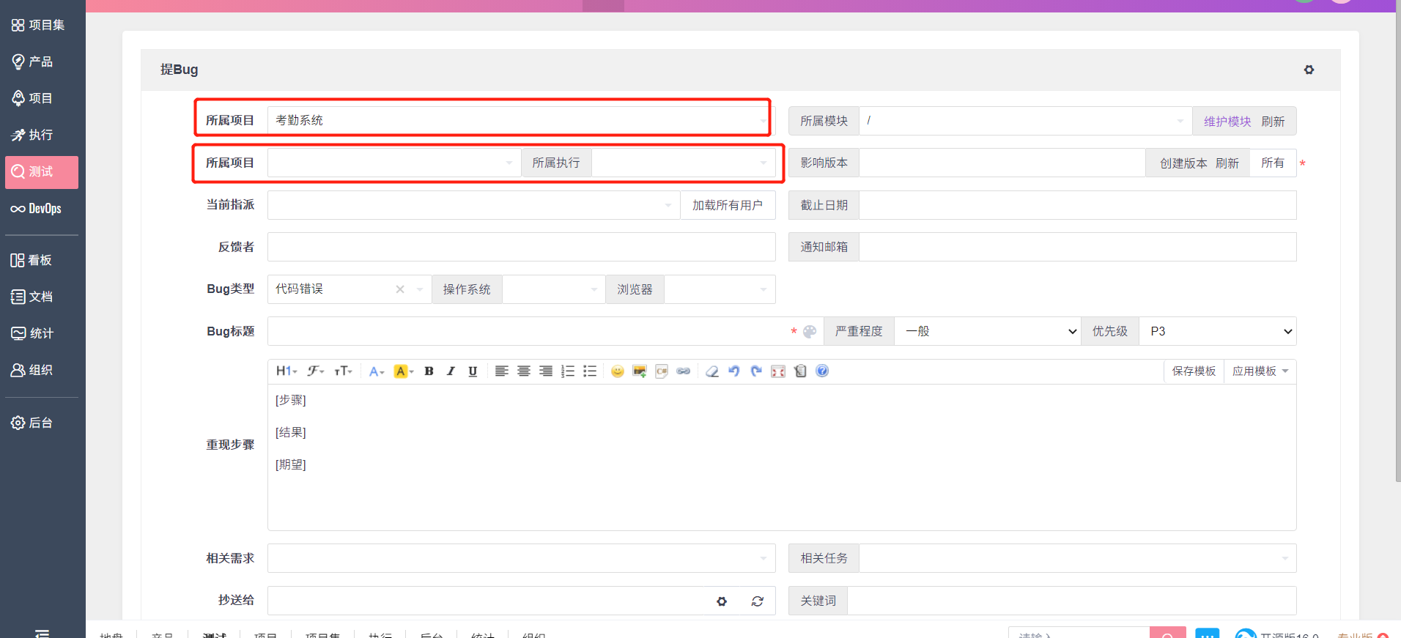This screenshot has width=1401, height=638.
Task: Expand the 所属模块 dropdown
Action: click(x=1180, y=121)
